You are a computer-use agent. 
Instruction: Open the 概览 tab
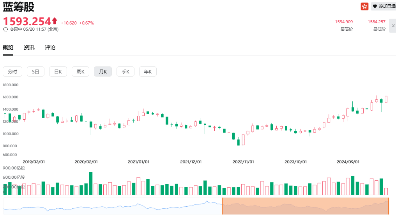[8, 47]
